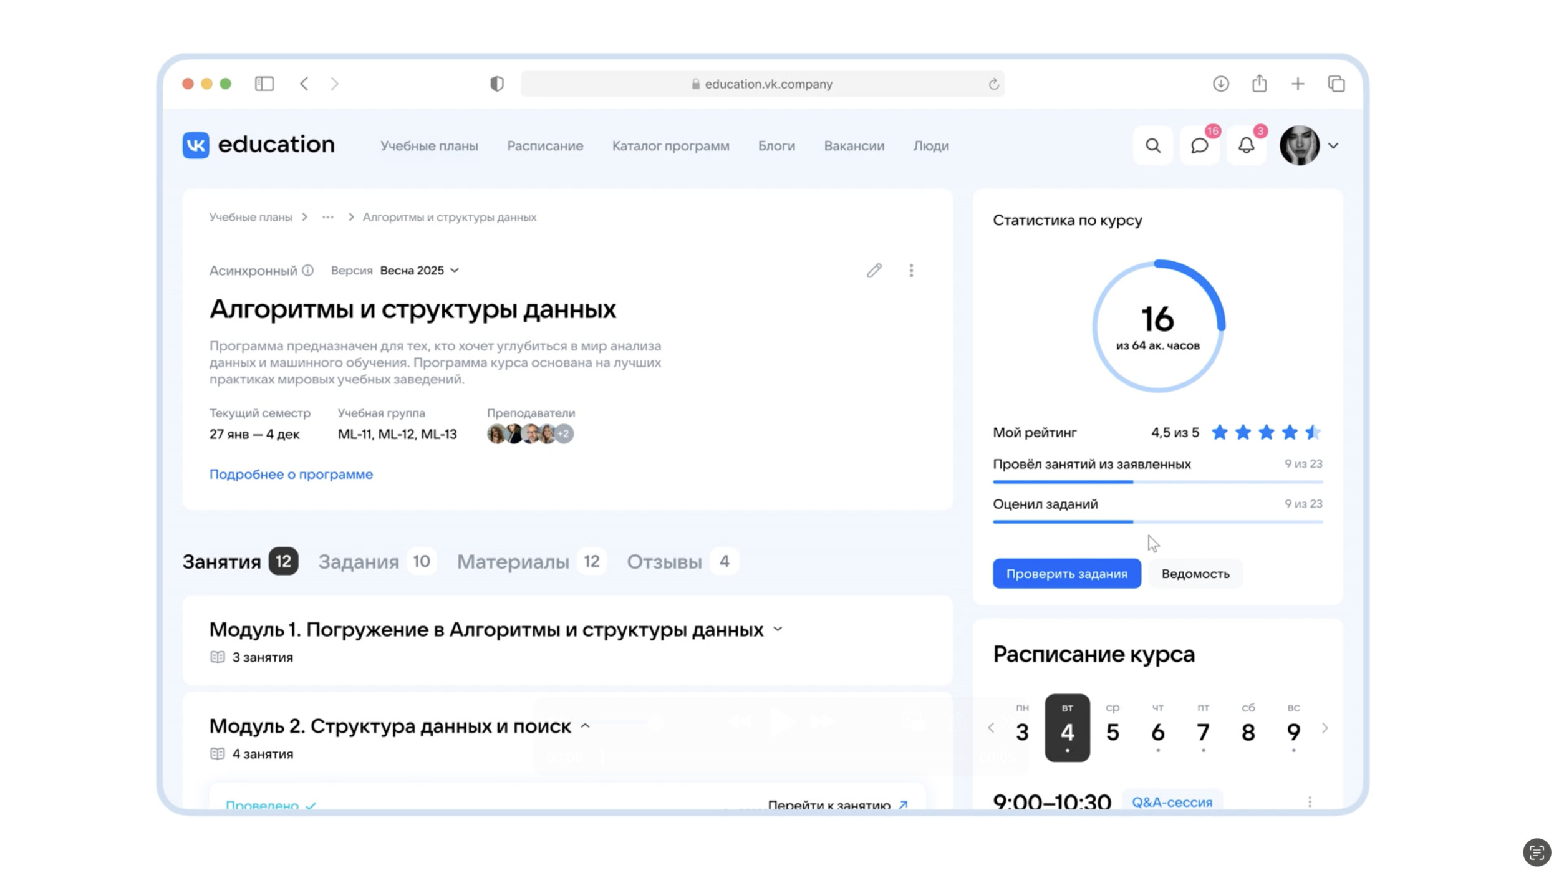The width and height of the screenshot is (1559, 873).
Task: Open more options for Q&A-сессия
Action: click(x=1309, y=801)
